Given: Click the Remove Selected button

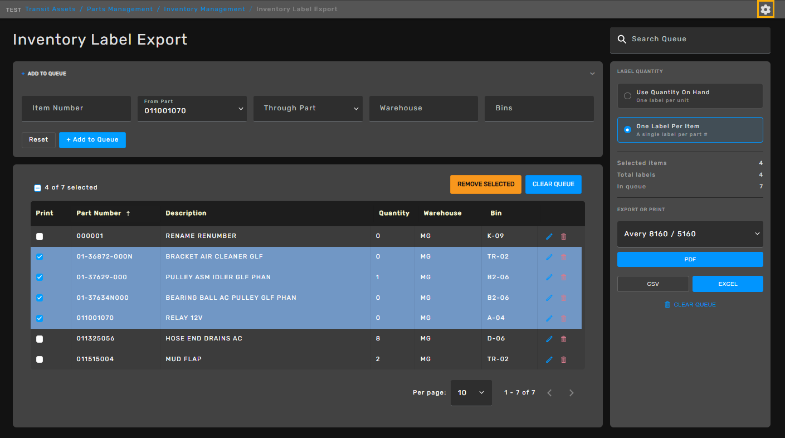Looking at the screenshot, I should coord(486,184).
